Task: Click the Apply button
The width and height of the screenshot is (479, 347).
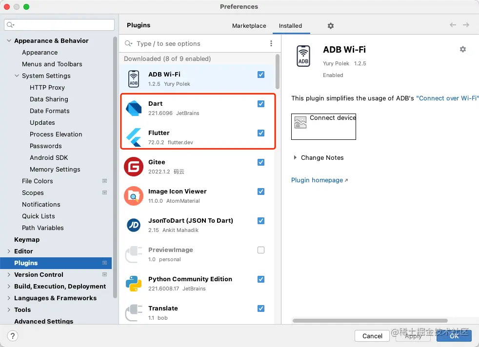Action: [413, 336]
